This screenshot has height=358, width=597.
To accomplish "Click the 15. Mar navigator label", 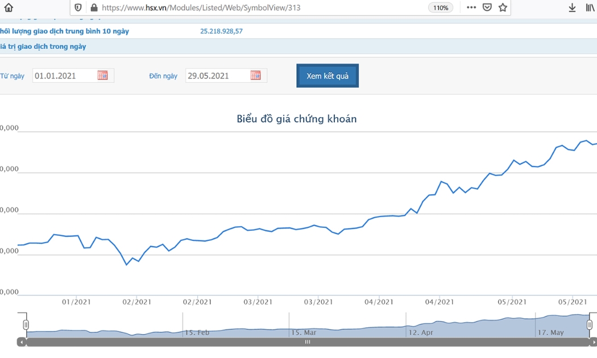I will 304,332.
